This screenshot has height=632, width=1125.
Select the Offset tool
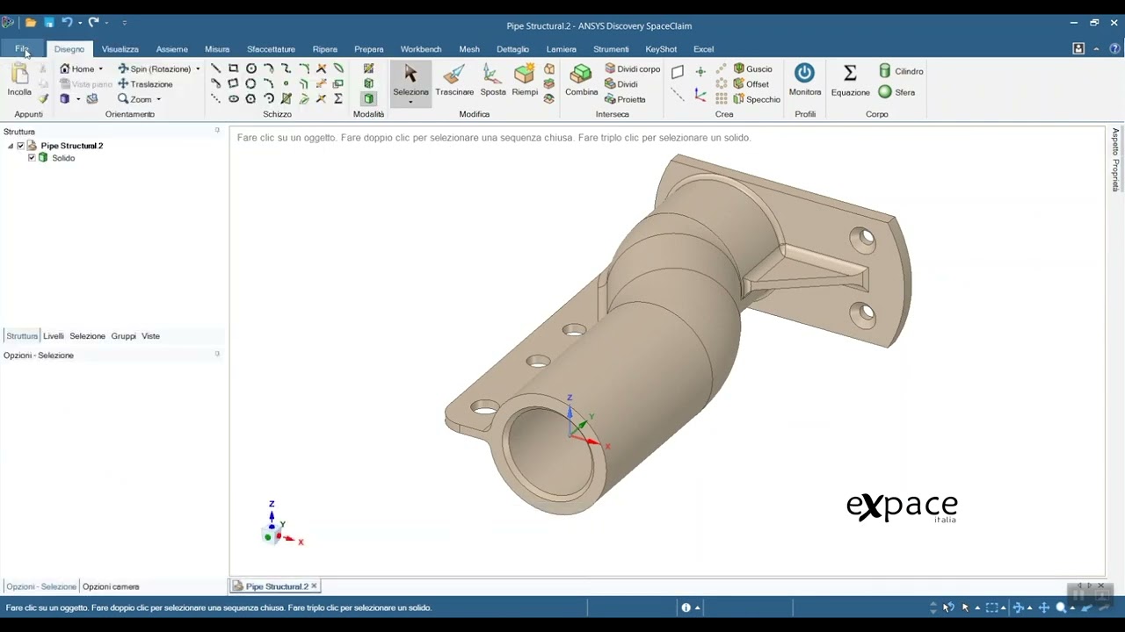751,84
